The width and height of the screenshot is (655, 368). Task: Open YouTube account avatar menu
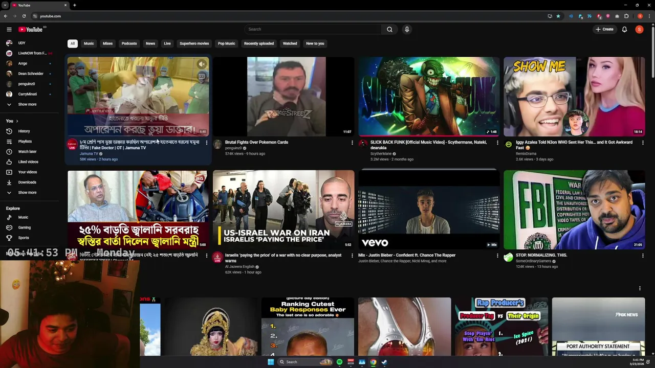coord(639,30)
